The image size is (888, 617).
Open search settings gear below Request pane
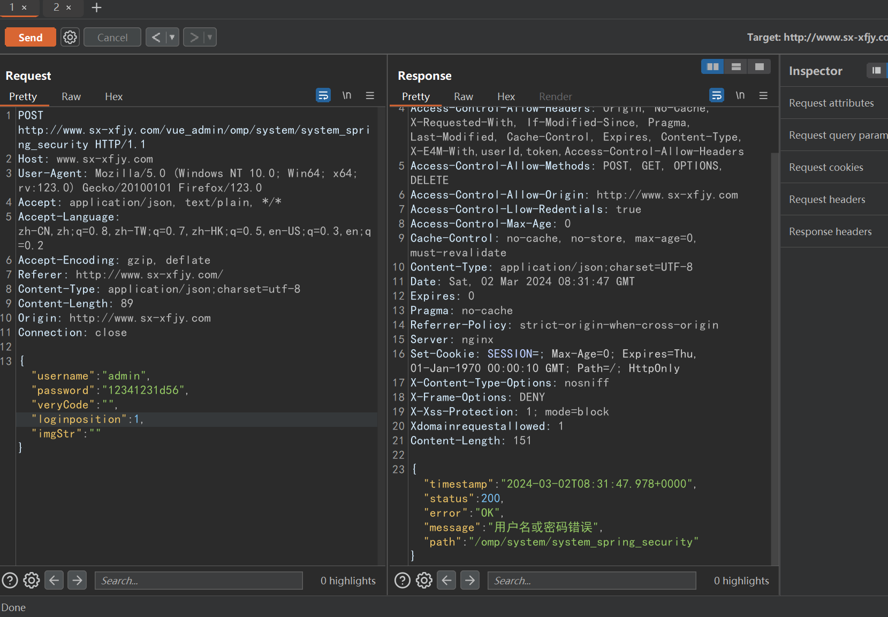(x=32, y=580)
